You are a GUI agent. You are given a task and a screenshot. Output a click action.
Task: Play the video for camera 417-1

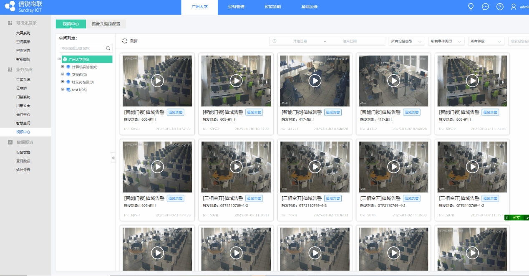pos(315,81)
